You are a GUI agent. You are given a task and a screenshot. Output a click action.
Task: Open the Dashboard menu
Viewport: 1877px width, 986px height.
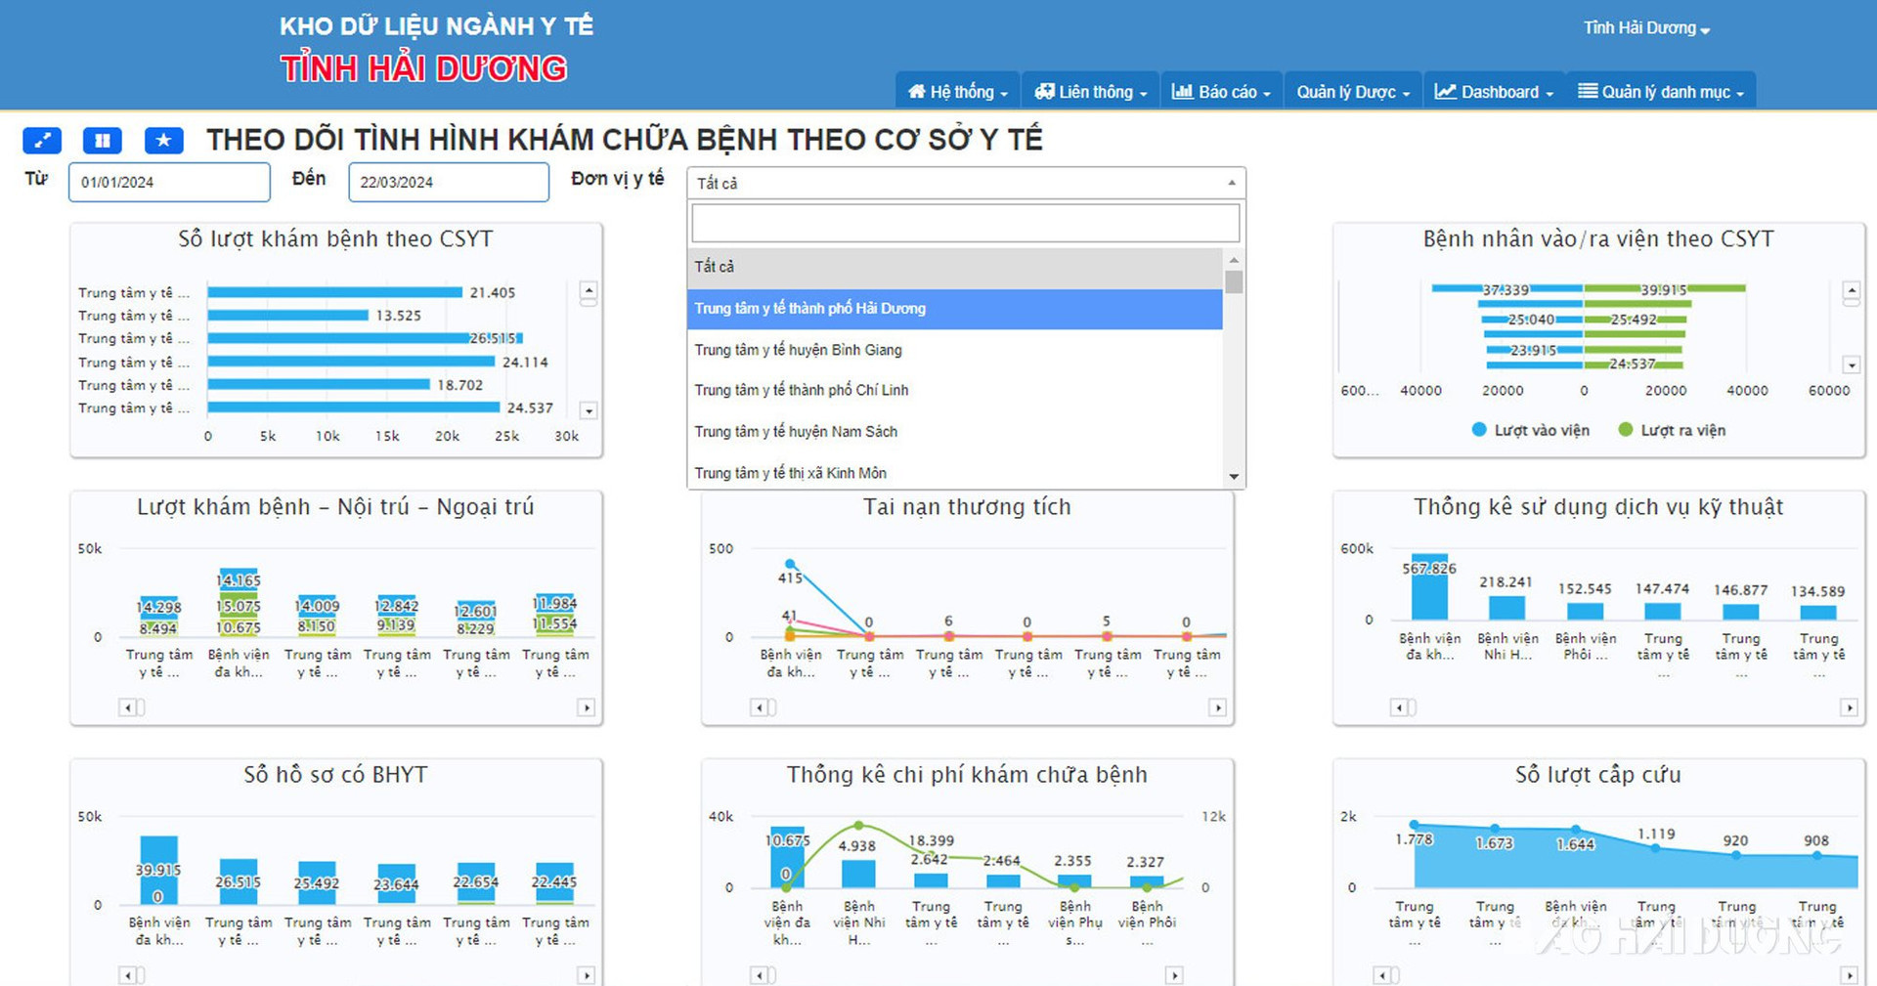[x=1494, y=92]
